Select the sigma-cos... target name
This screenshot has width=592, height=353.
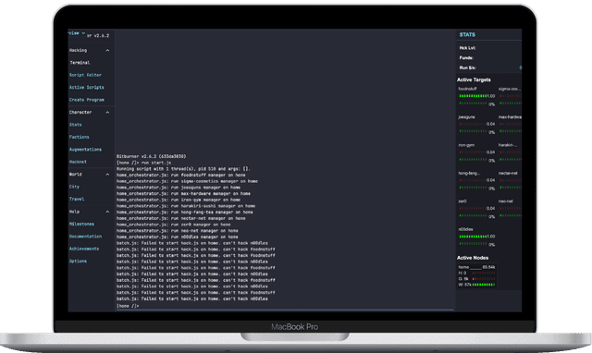click(510, 89)
